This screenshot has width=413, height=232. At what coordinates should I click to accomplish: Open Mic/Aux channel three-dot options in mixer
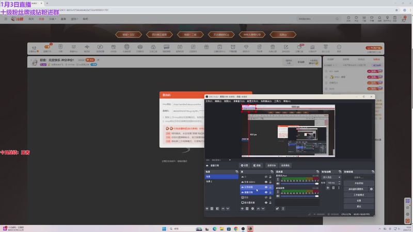click(278, 179)
